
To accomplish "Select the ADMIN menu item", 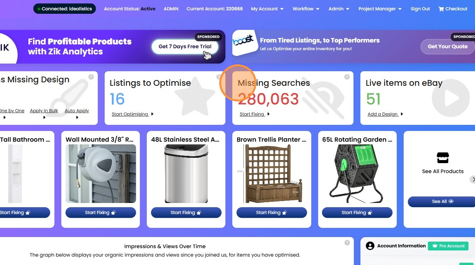I will coord(171,9).
